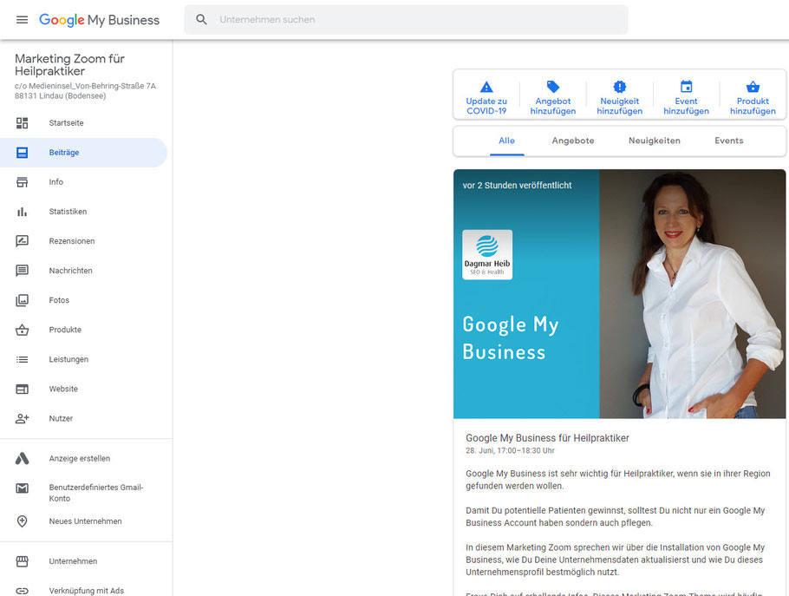
Task: Switch to the Angebote tab
Action: click(573, 141)
